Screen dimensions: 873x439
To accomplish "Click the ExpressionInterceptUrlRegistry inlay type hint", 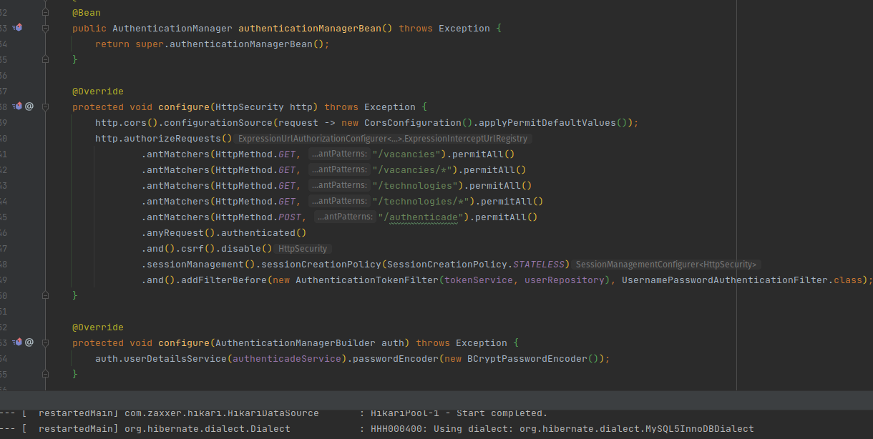I will [383, 139].
